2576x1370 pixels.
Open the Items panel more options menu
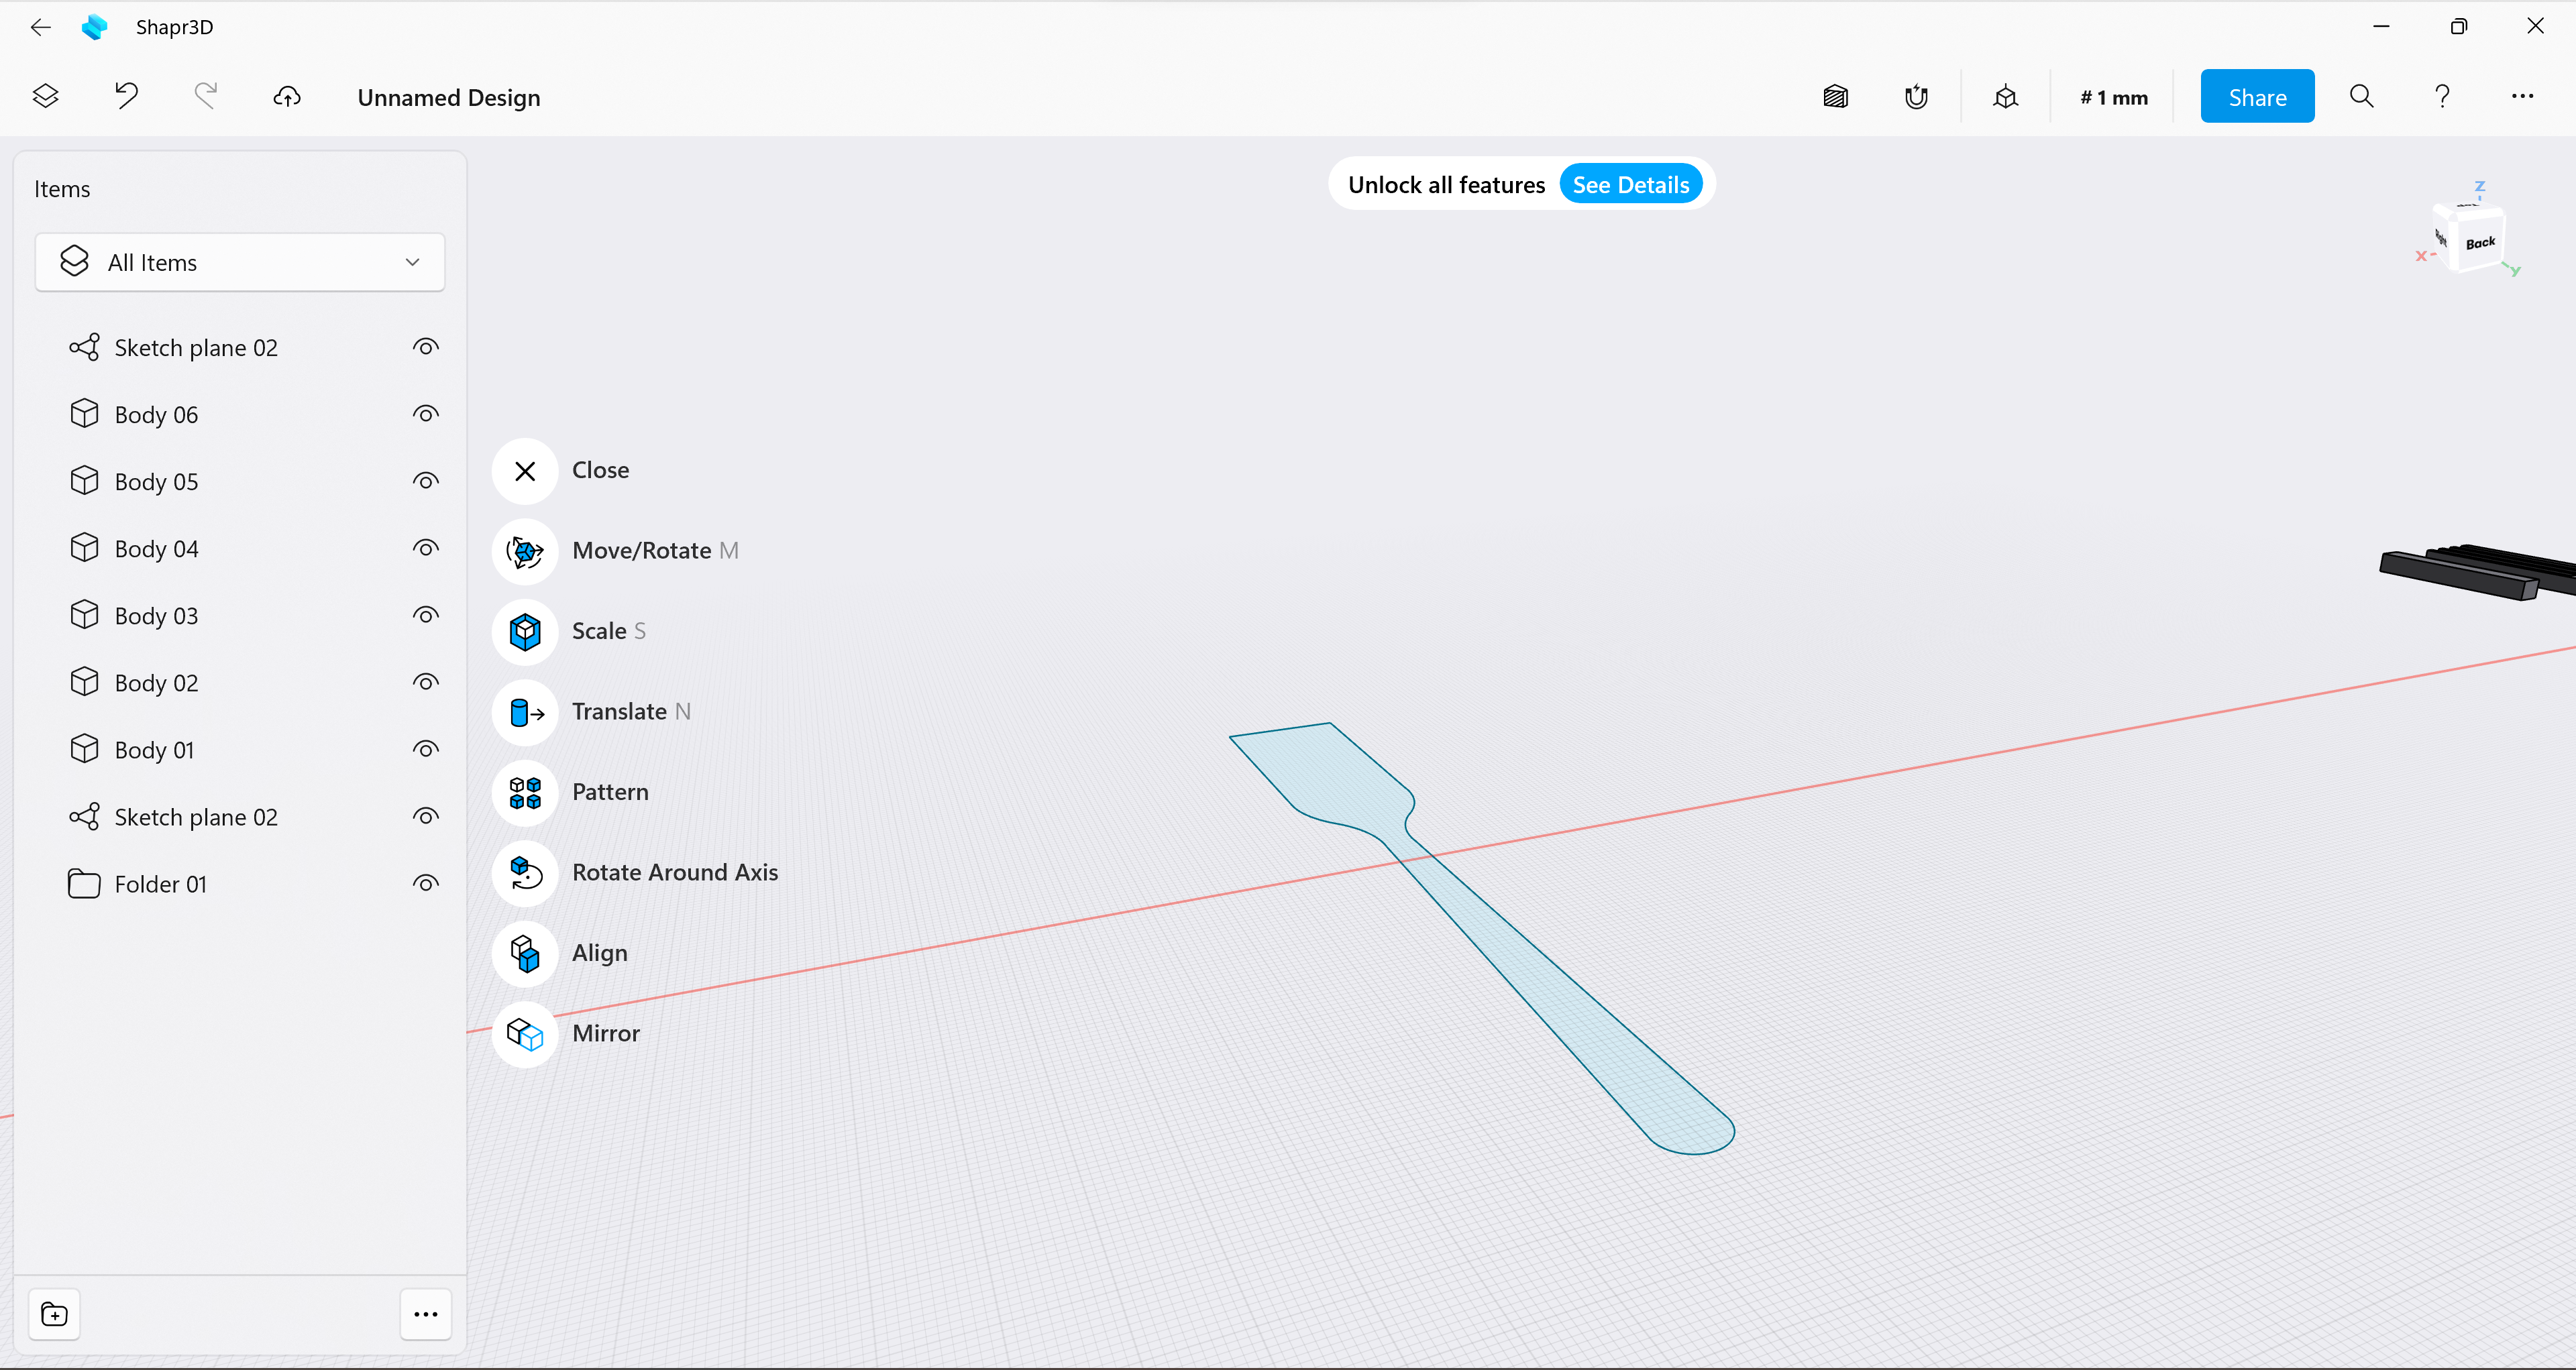tap(425, 1314)
